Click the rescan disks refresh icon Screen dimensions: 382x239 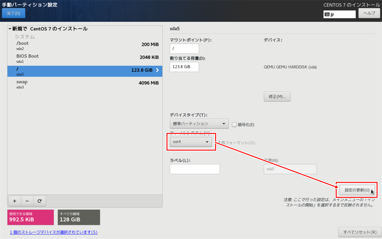point(40,201)
